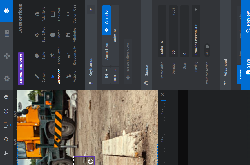
Task: Select the Style palette icon
Action: click(x=37, y=56)
